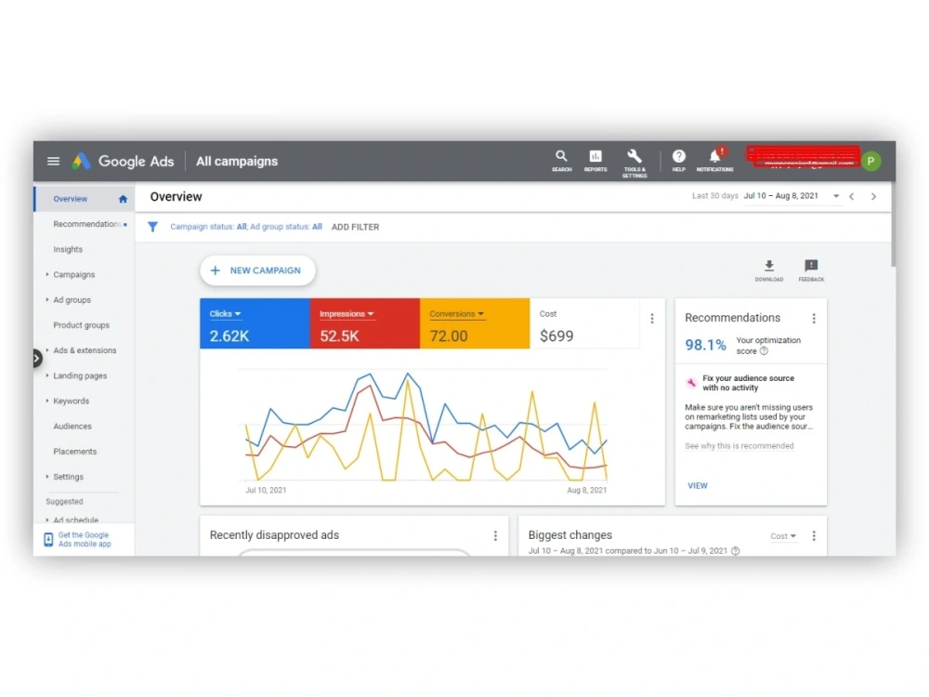Image resolution: width=929 pixels, height=697 pixels.
Task: Open the Cost dropdown in Biggest changes
Action: pos(783,536)
